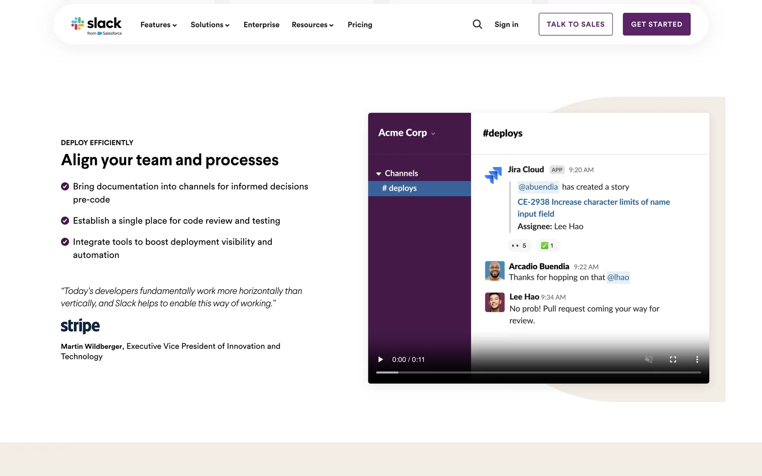Click the Jira Cloud app icon
The image size is (762, 476).
[493, 175]
